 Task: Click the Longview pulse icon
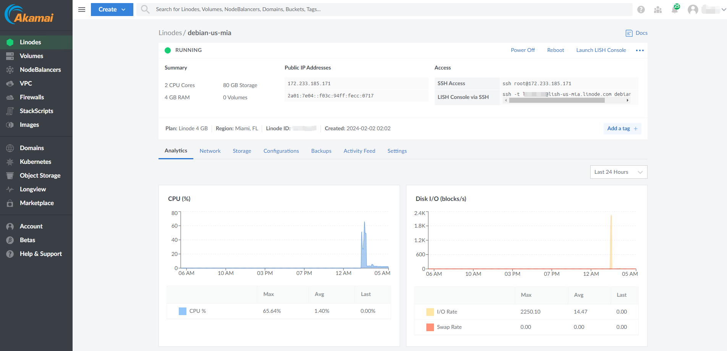[10, 189]
